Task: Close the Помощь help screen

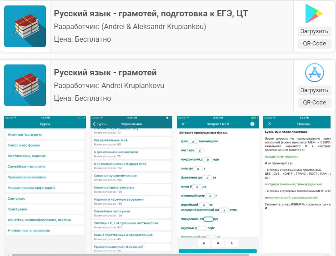Action: [x=269, y=124]
